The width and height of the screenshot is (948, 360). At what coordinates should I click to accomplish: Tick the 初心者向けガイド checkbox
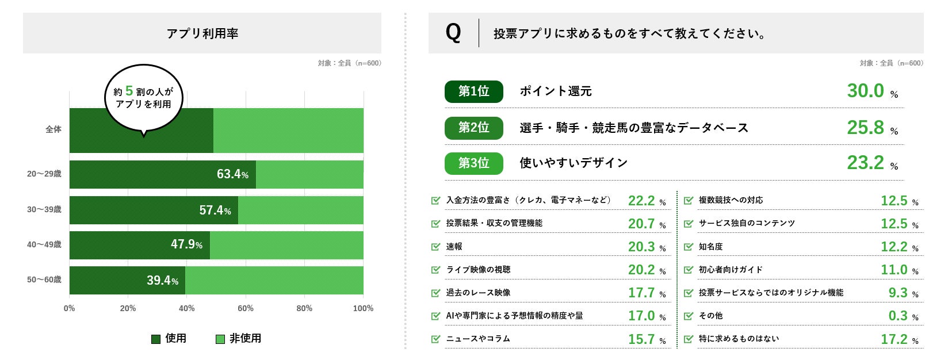(688, 270)
